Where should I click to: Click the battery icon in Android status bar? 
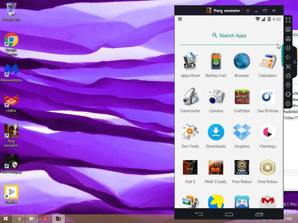269,19
